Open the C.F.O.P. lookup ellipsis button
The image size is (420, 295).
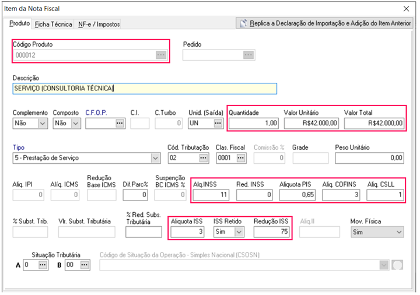[120, 124]
